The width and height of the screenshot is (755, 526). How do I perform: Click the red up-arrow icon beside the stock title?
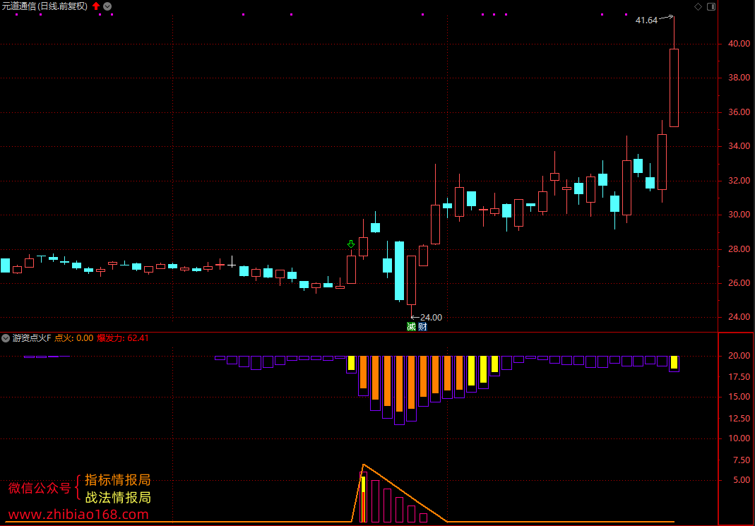point(96,6)
